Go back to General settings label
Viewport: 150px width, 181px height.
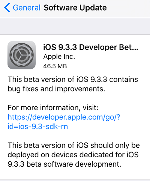click(x=27, y=8)
